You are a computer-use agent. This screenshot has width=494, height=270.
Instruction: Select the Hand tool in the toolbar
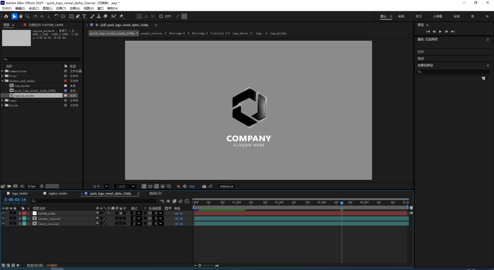pos(21,16)
